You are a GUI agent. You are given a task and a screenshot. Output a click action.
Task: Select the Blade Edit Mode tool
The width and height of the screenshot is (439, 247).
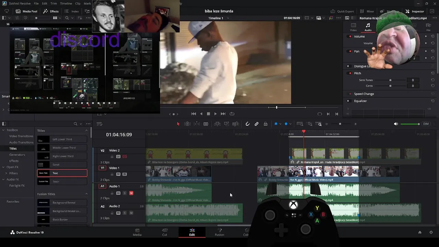pyautogui.click(x=206, y=124)
